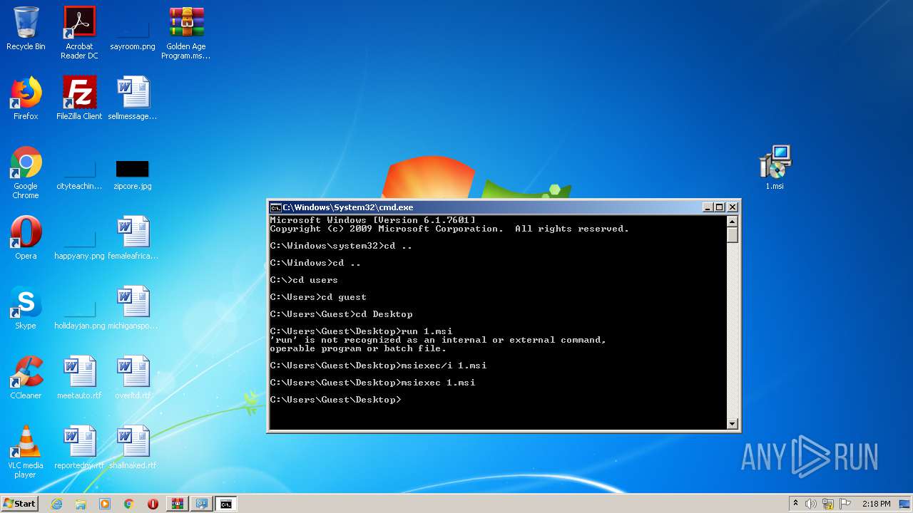Select the michiganspo Word document icon
Viewport: 913px width, 513px height.
click(x=133, y=308)
